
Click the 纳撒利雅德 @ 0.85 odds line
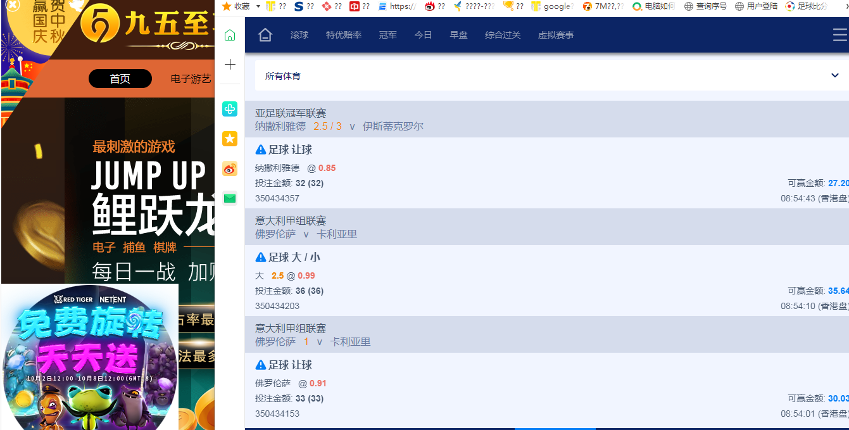pos(296,168)
